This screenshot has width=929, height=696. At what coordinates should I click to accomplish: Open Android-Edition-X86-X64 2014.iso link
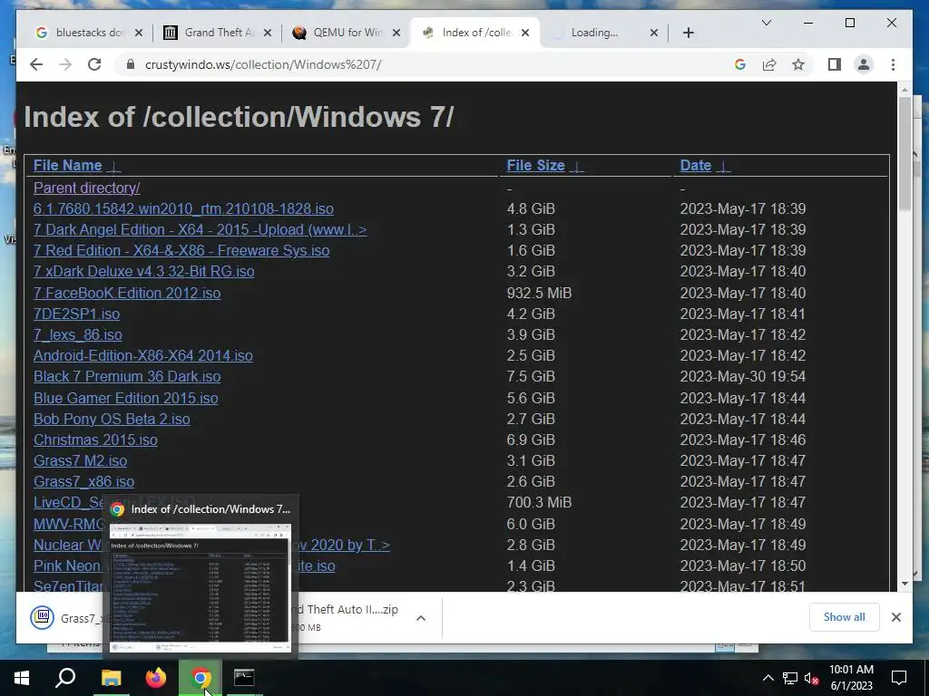click(142, 355)
